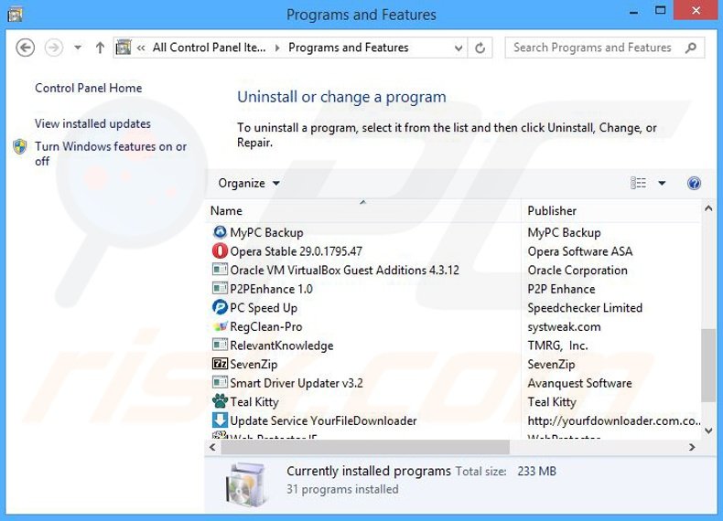Click publisher Speedchecker Limited
This screenshot has width=723, height=521.
585,308
